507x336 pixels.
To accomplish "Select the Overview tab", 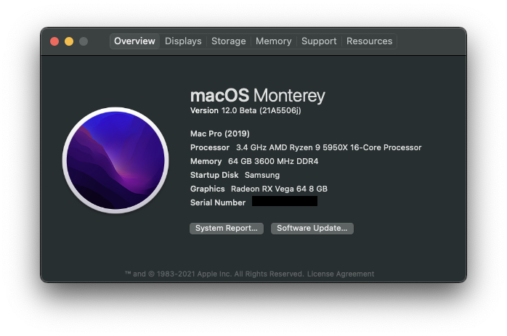I will point(134,41).
